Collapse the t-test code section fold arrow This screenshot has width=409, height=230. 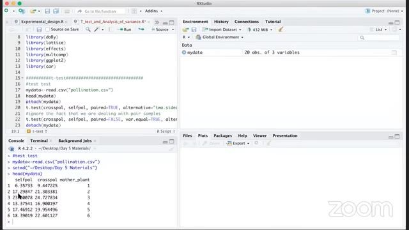(22, 78)
